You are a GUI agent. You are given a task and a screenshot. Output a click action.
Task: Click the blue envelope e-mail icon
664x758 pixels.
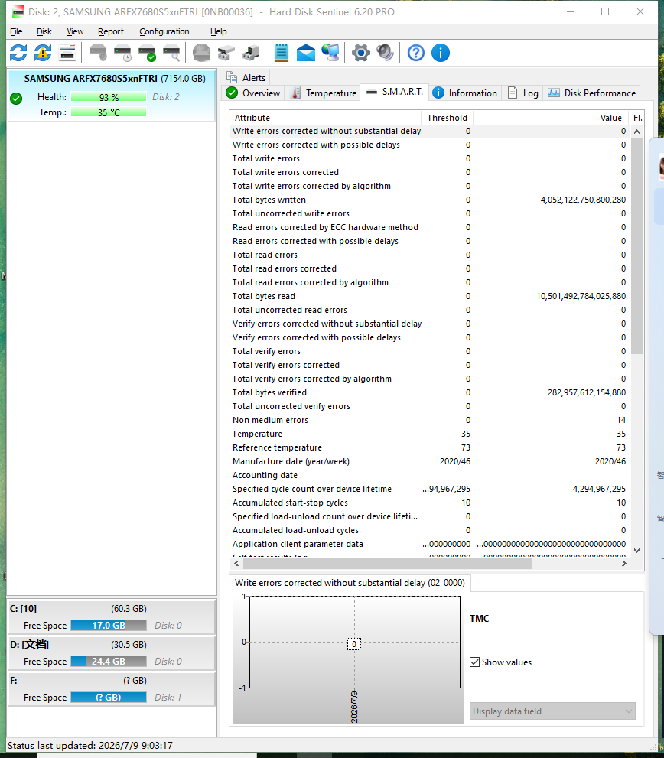pyautogui.click(x=306, y=53)
